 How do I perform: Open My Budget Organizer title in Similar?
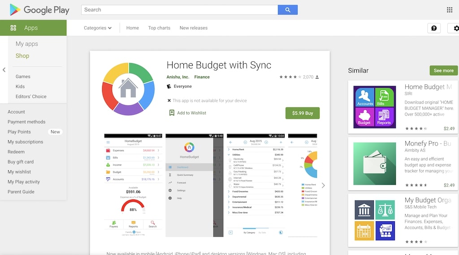428,200
